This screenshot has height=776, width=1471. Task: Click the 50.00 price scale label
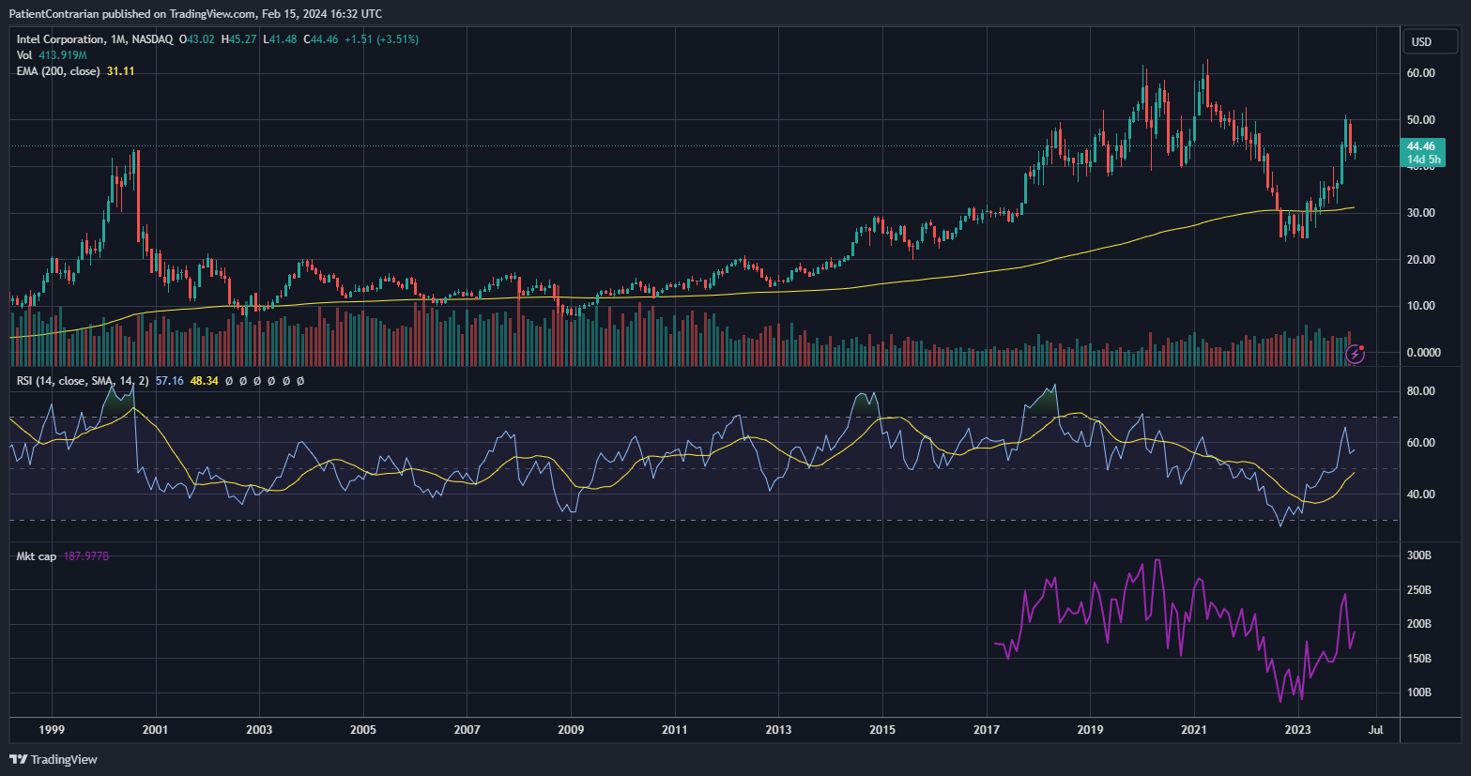pyautogui.click(x=1420, y=120)
